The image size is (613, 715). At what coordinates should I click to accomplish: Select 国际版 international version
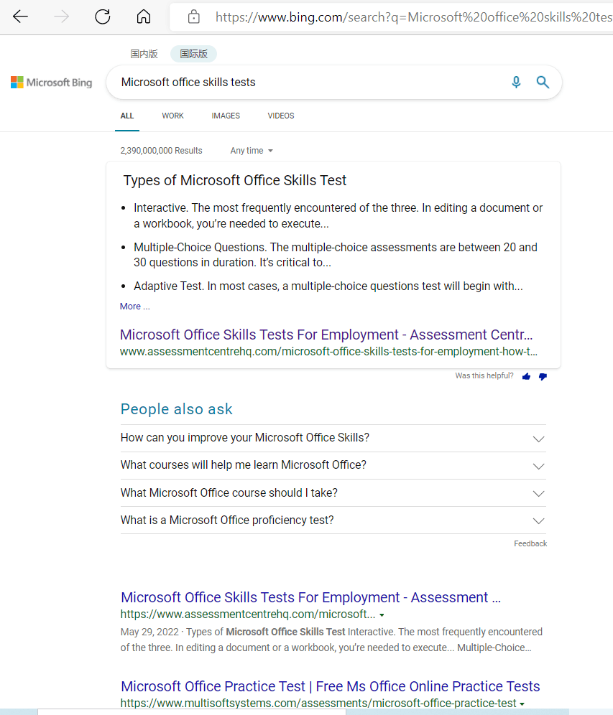[x=193, y=54]
